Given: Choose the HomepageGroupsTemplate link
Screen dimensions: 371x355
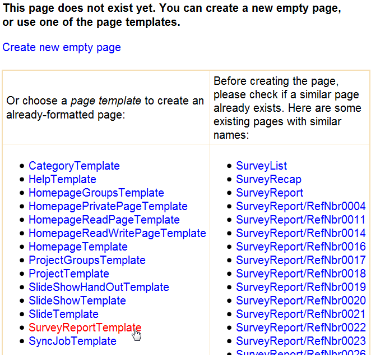Looking at the screenshot, I should (96, 193).
